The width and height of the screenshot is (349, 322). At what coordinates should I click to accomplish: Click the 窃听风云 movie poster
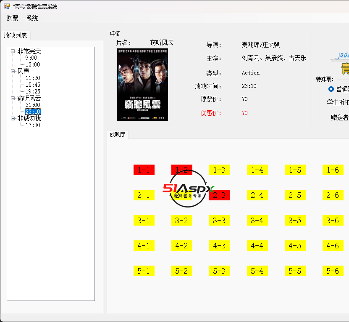click(142, 85)
